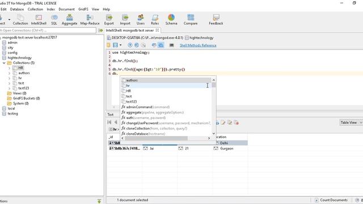Expand the test collection node

click(x=9, y=83)
